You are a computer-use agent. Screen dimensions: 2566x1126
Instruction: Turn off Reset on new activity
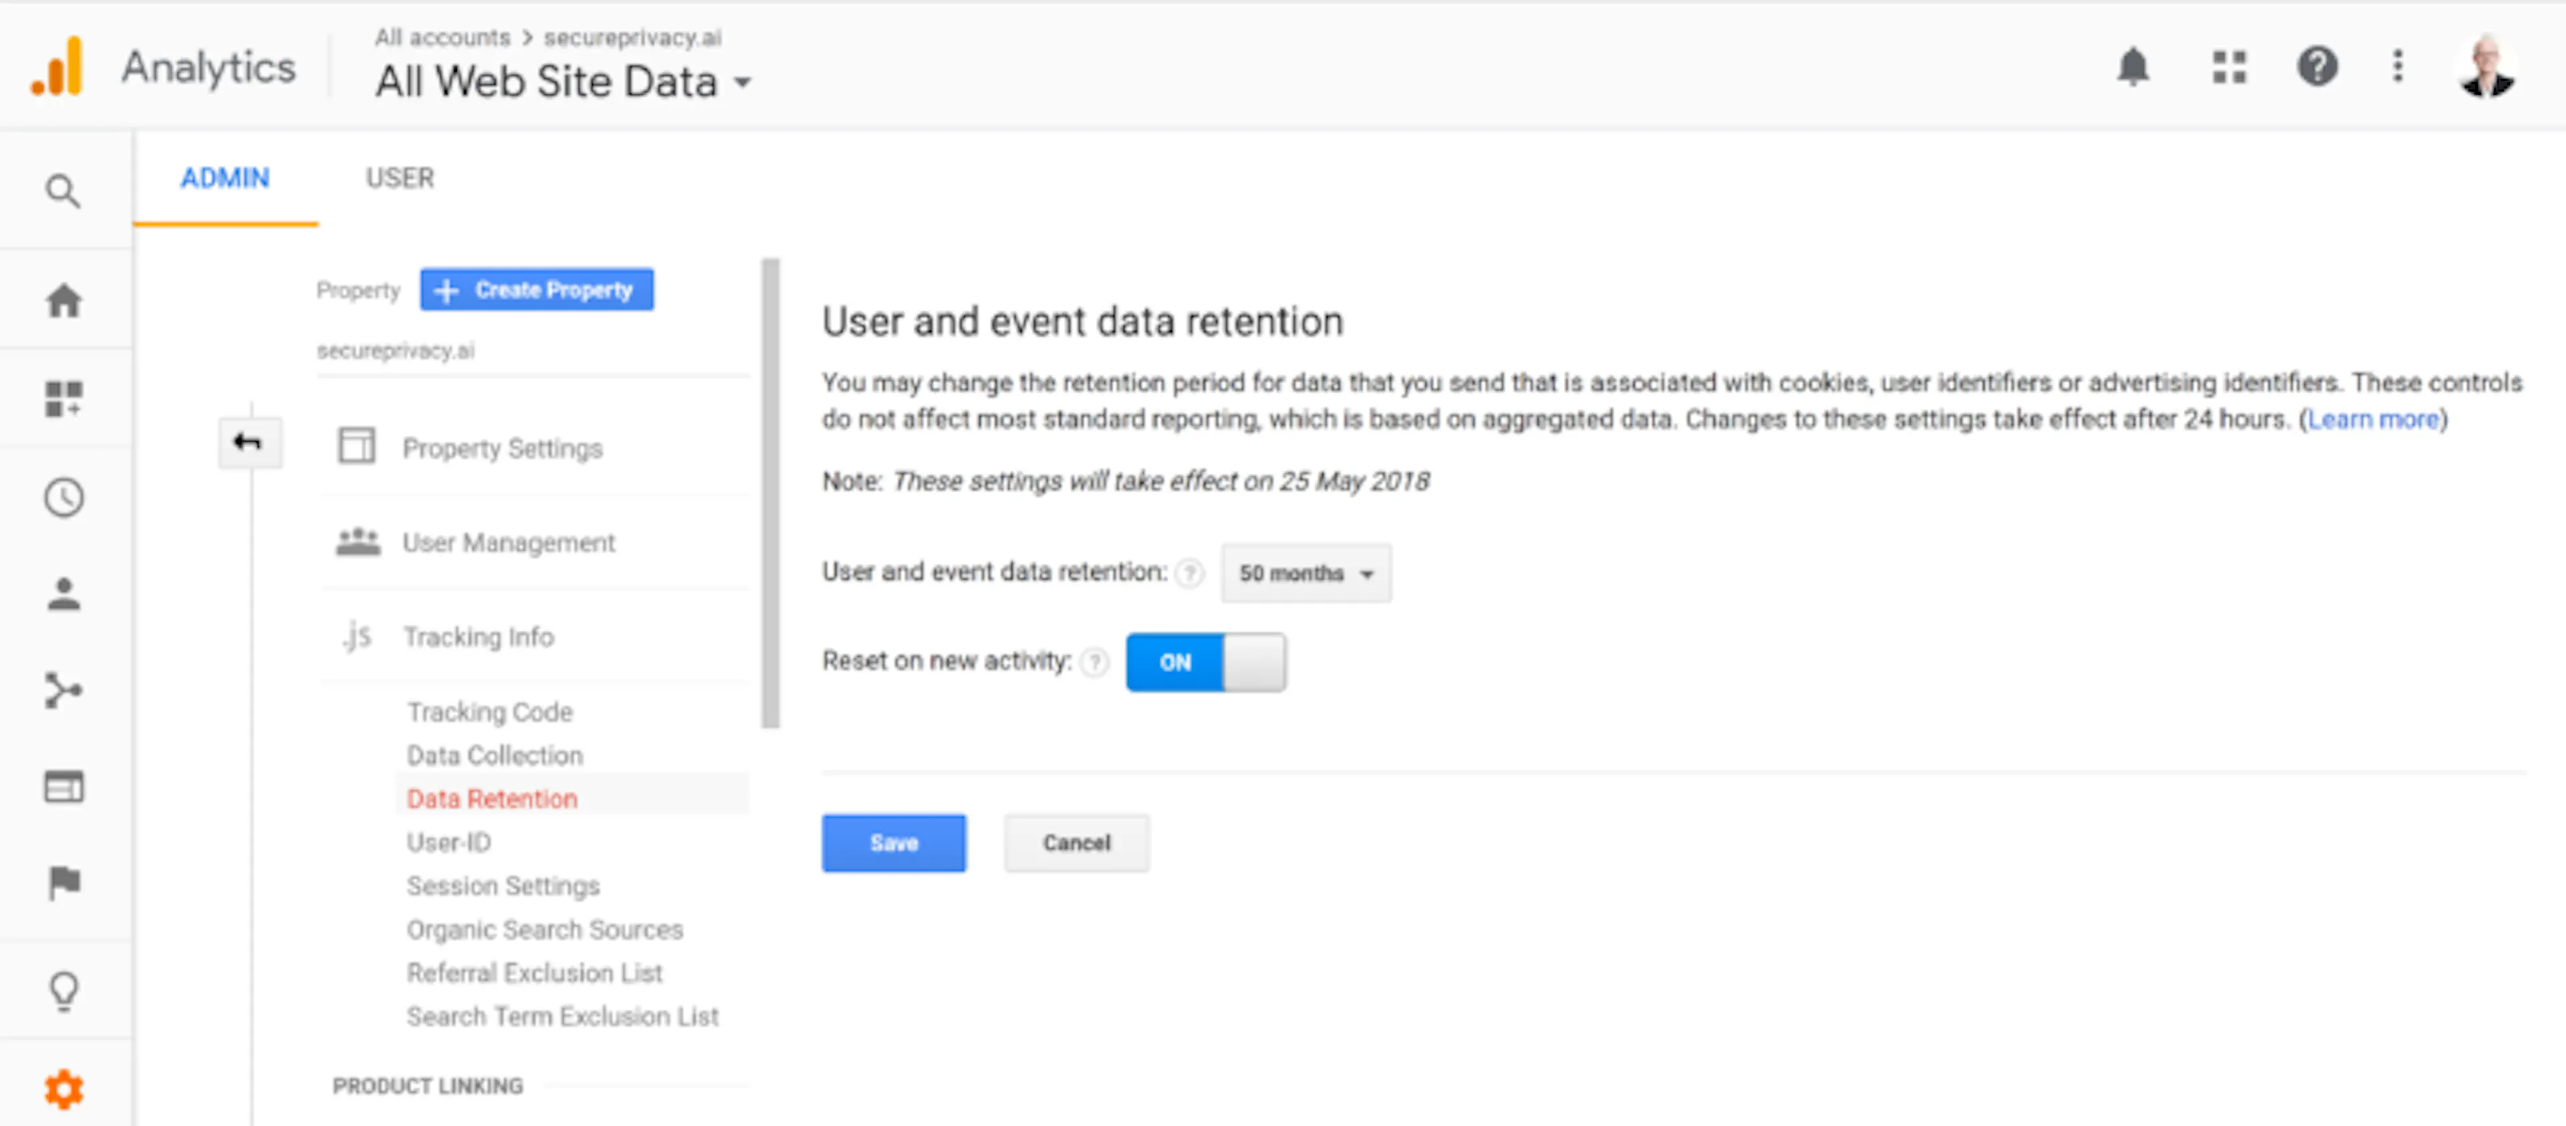(x=1205, y=662)
